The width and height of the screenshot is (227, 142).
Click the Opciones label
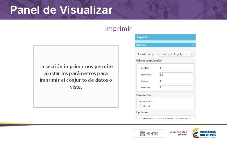coord(143,112)
